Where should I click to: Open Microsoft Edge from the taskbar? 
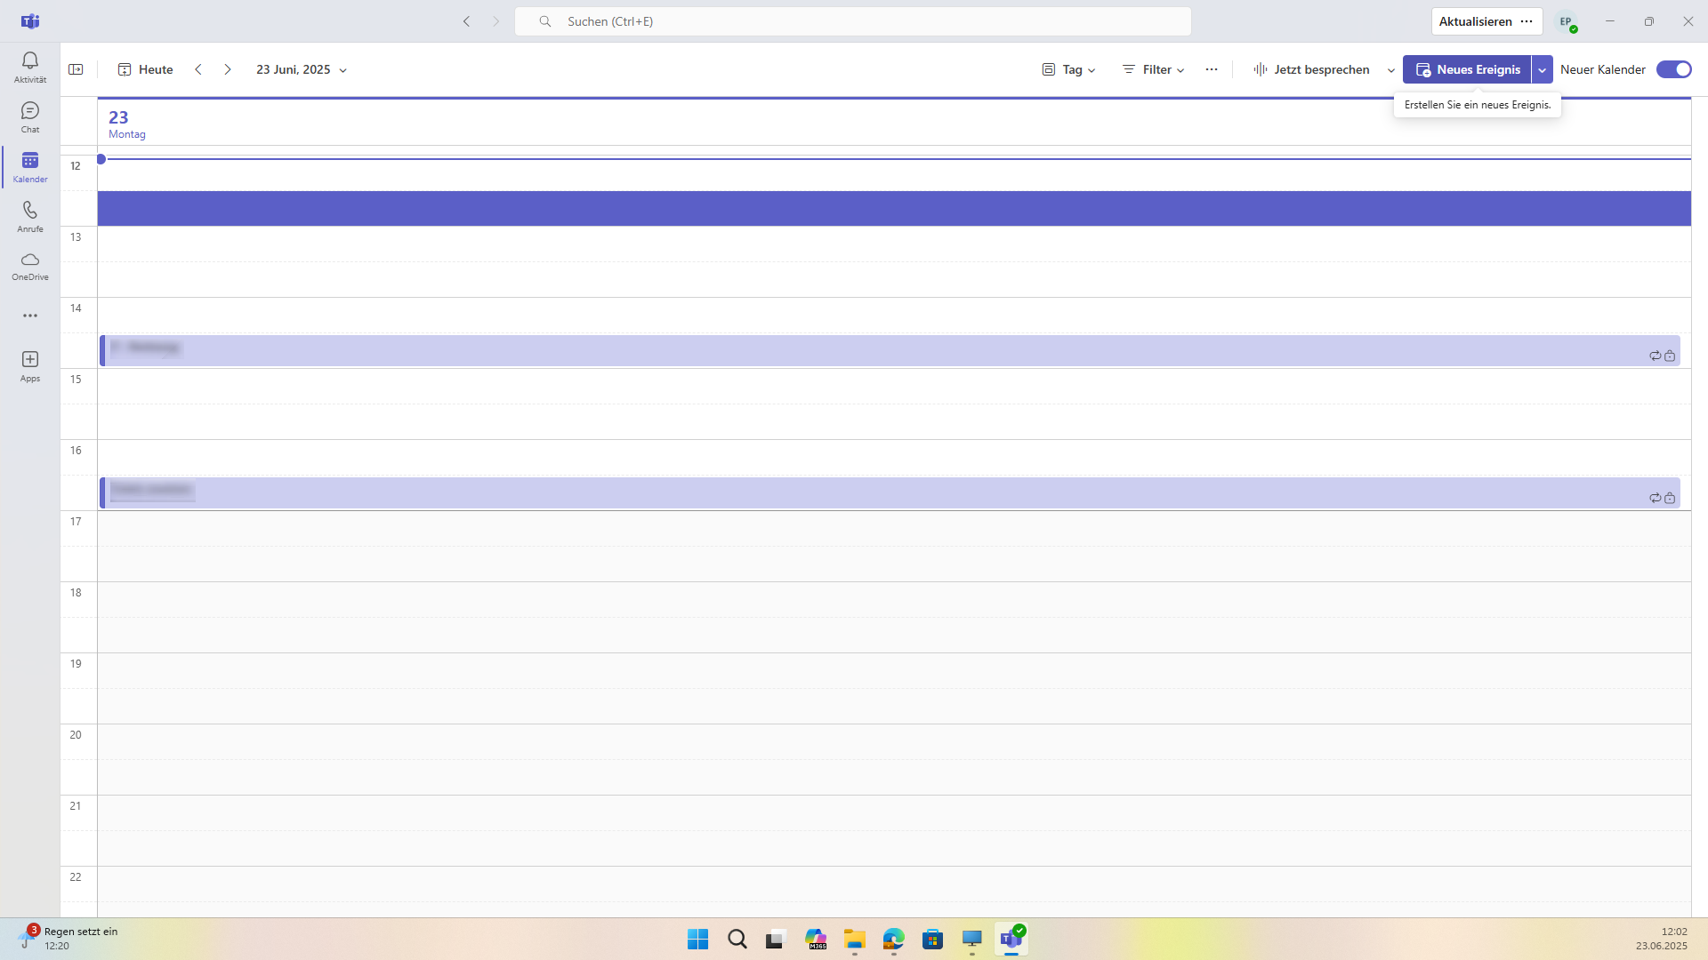893,939
